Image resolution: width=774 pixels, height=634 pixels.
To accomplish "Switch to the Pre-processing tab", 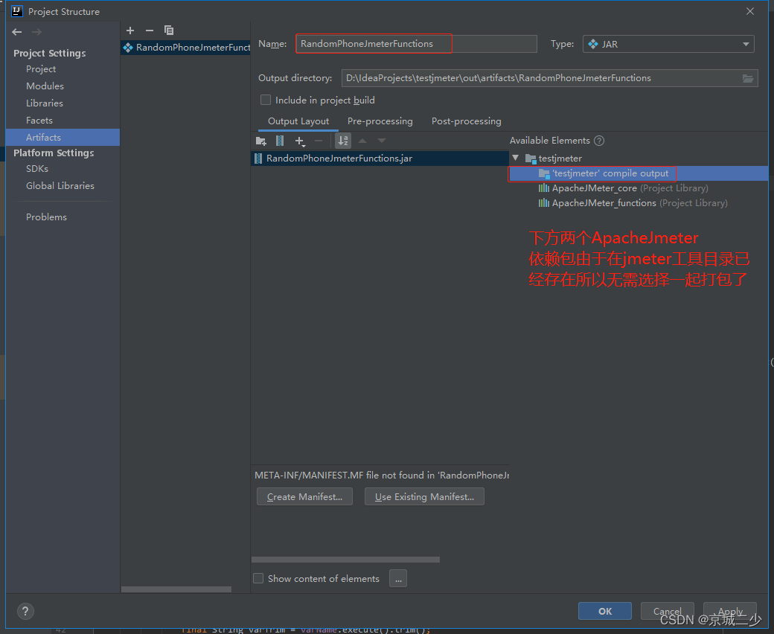I will [x=380, y=121].
